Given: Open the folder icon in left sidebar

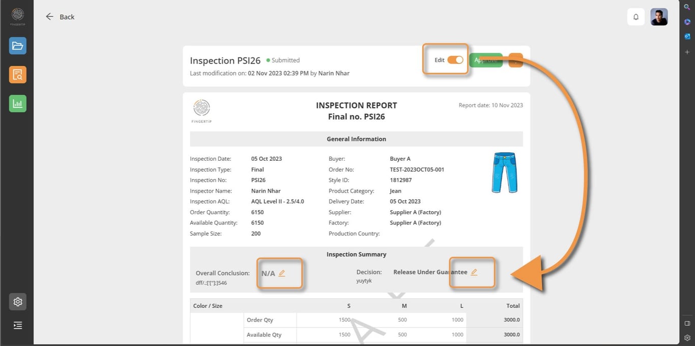Looking at the screenshot, I should tap(18, 46).
